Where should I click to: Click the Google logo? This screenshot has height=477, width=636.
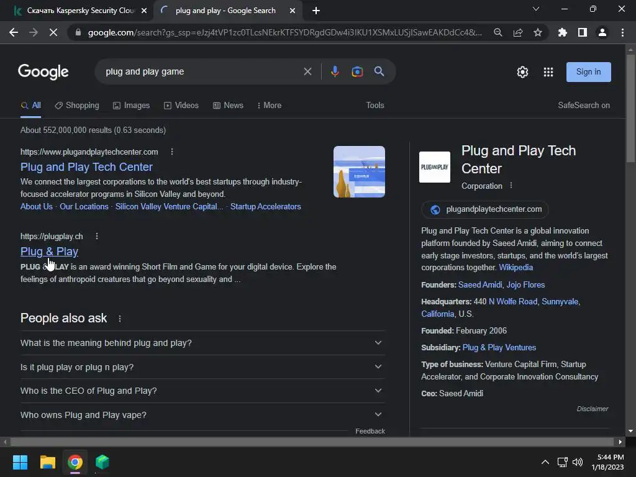click(43, 72)
